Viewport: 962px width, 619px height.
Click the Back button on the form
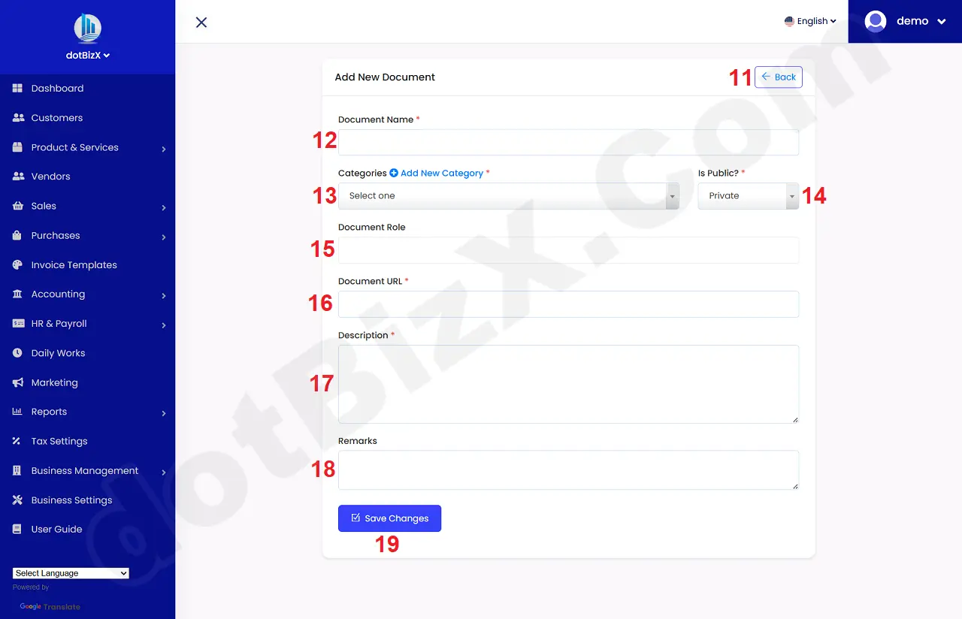778,77
